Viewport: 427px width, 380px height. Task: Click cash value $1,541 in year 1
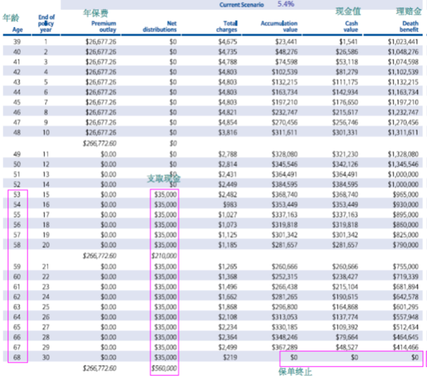(348, 42)
